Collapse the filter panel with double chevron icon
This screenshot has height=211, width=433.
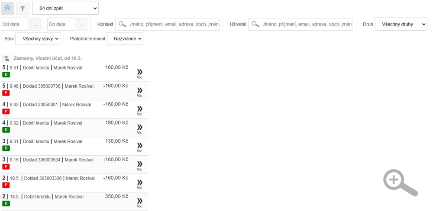click(x=7, y=8)
